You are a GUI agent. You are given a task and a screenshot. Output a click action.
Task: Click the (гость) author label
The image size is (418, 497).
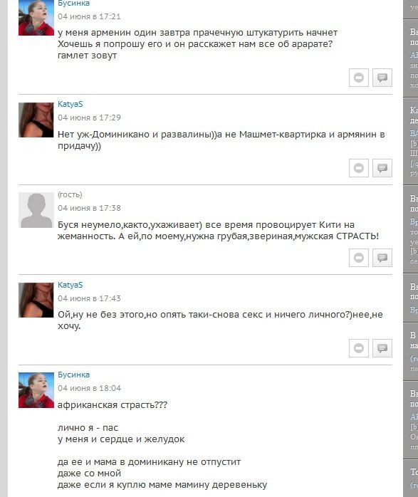(x=70, y=194)
